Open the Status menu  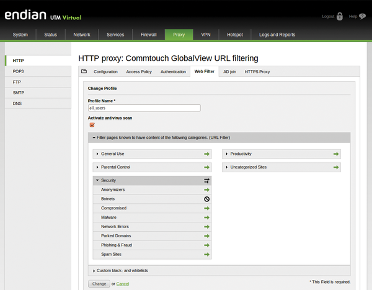click(x=51, y=35)
